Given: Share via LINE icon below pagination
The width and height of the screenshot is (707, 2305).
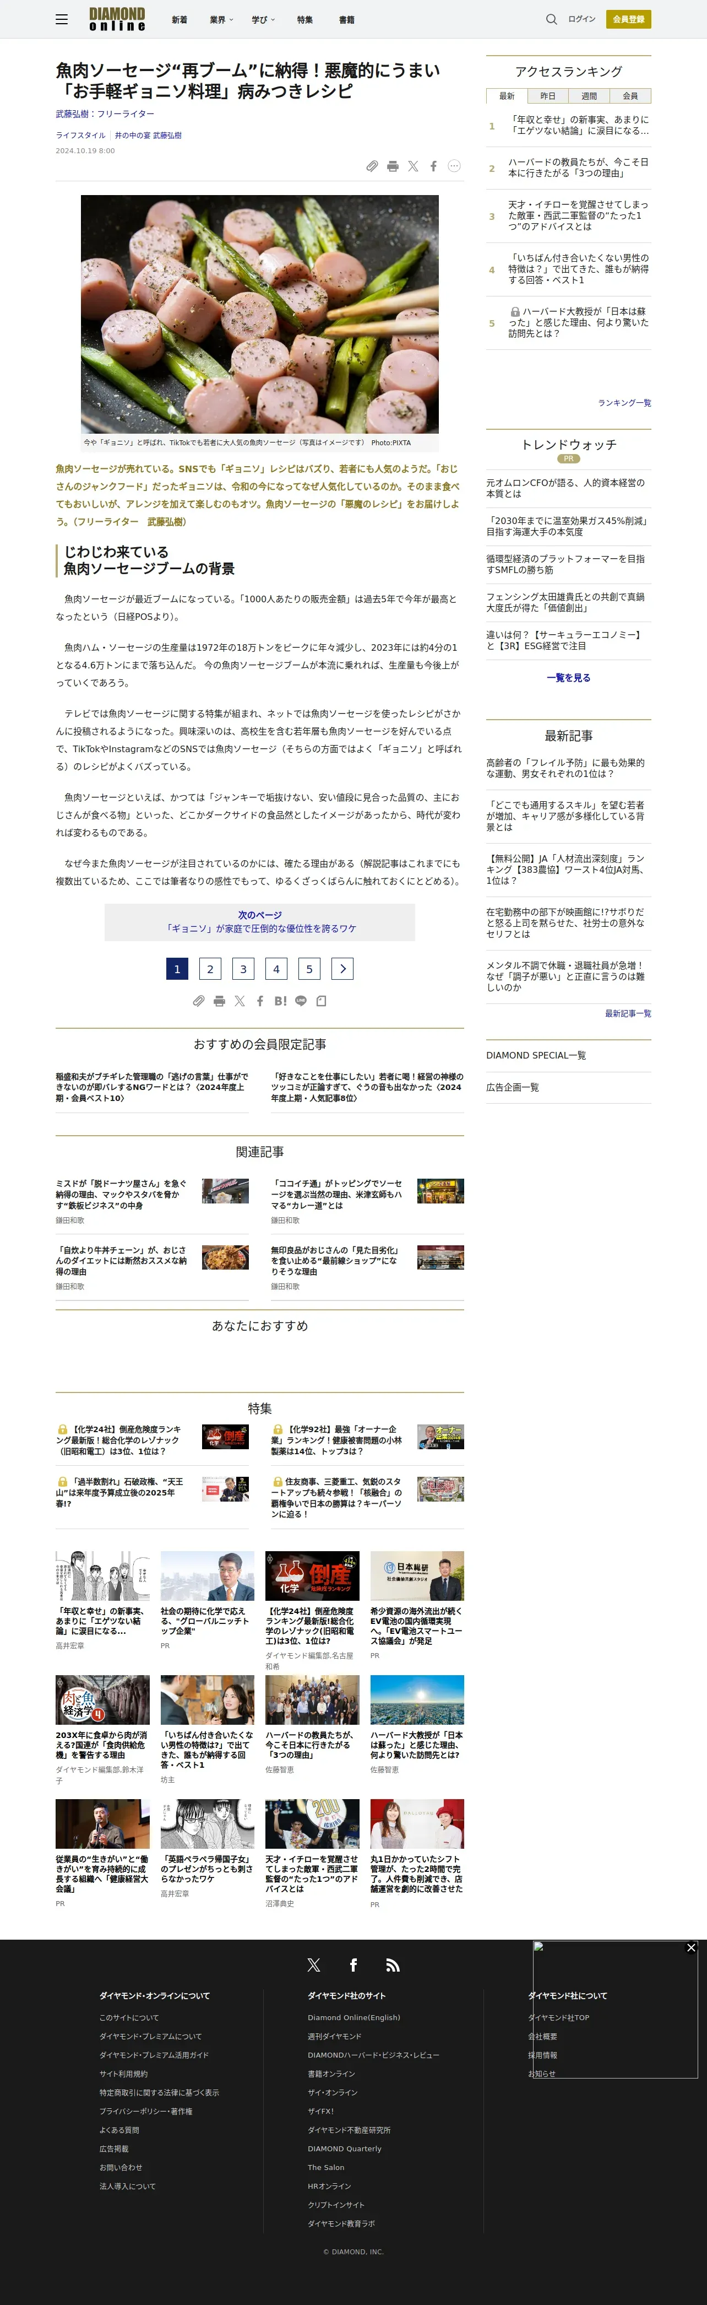Looking at the screenshot, I should click(301, 1001).
